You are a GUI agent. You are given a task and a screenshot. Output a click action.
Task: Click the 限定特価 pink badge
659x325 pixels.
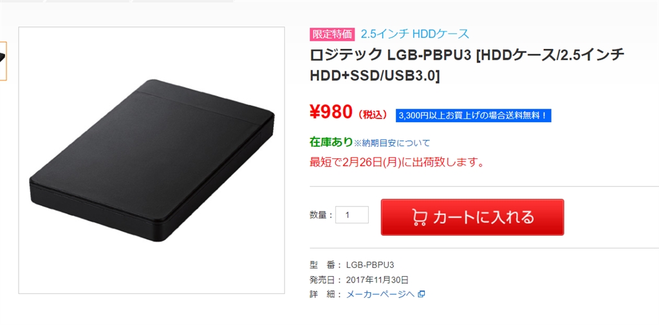click(333, 35)
